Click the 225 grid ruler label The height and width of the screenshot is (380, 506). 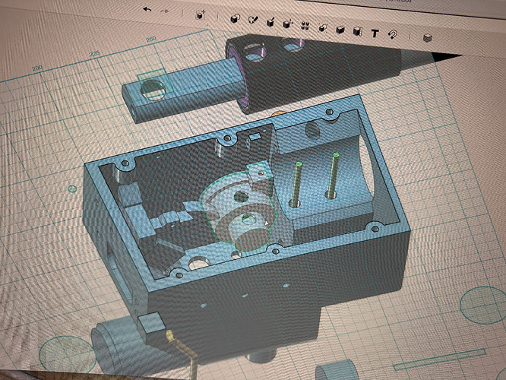pos(94,54)
